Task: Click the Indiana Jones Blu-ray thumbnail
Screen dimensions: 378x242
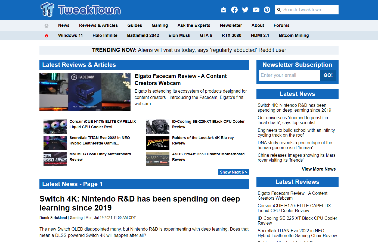Action: point(158,143)
